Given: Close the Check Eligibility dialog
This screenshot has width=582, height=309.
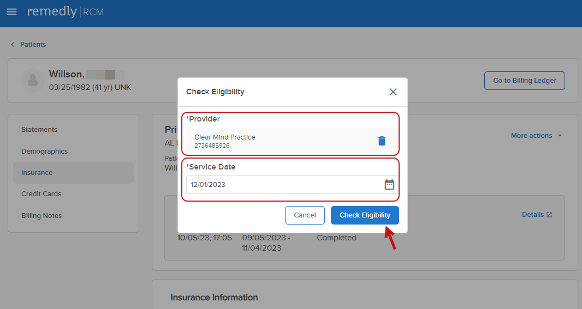Looking at the screenshot, I should [393, 92].
